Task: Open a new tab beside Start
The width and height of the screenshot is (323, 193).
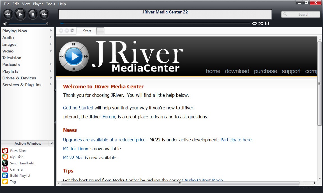Action: 100,31
